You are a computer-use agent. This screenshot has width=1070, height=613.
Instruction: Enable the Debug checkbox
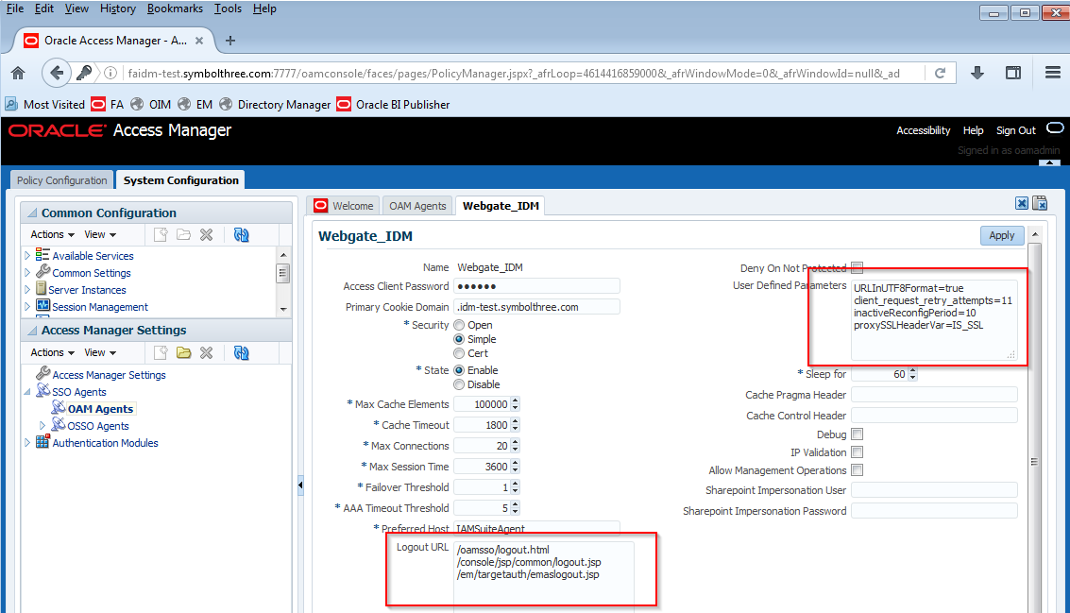857,434
